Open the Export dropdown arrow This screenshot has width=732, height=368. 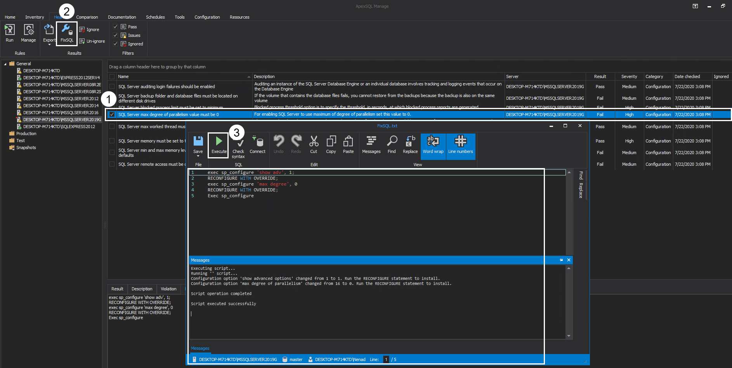(x=49, y=45)
